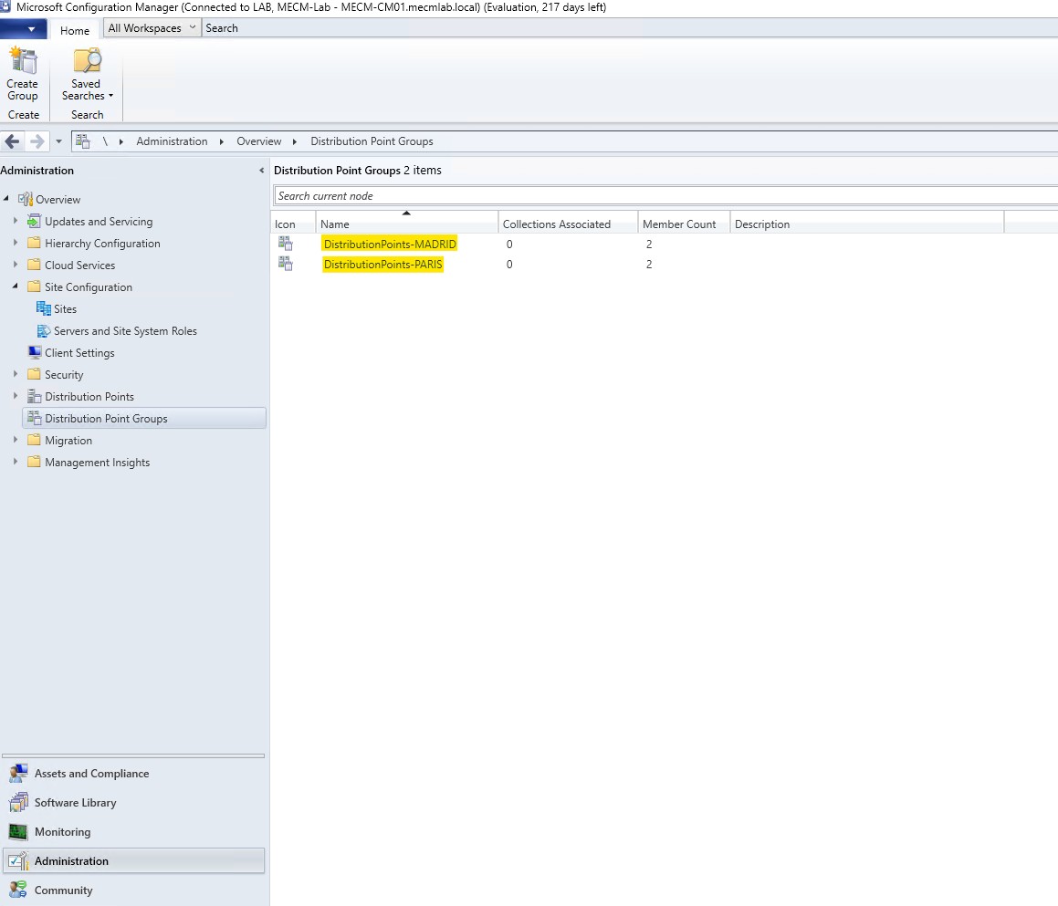The image size is (1058, 906).
Task: Switch to the Software Library workspace
Action: 75,803
